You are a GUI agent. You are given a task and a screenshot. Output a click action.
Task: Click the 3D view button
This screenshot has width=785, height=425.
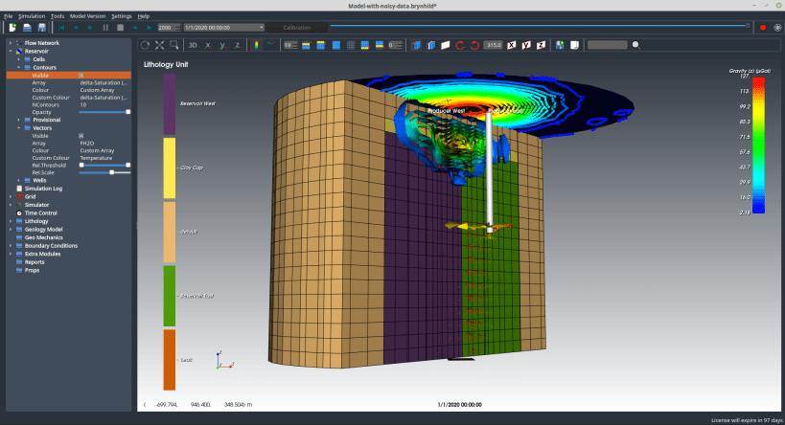[x=193, y=45]
